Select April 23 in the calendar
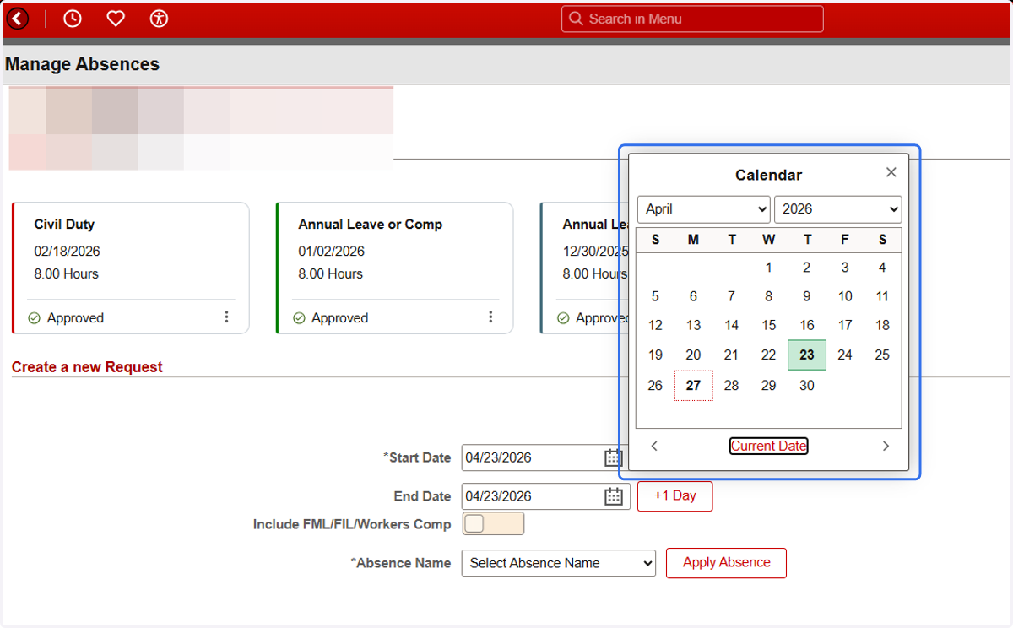Image resolution: width=1013 pixels, height=628 pixels. (807, 355)
